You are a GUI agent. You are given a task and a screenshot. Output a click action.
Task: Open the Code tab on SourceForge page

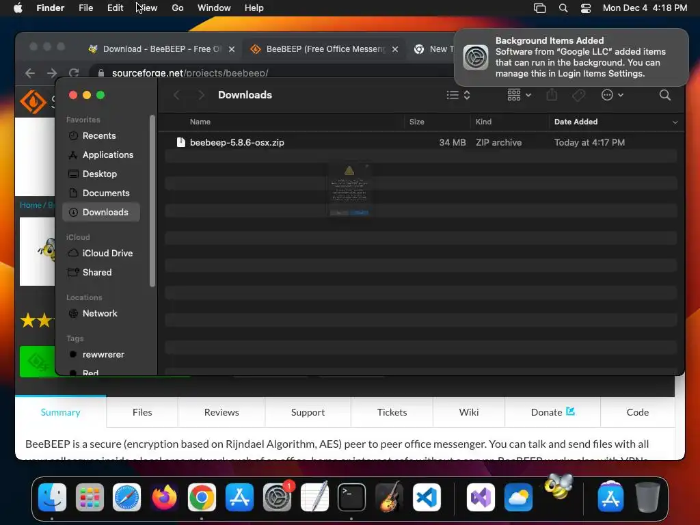point(638,412)
